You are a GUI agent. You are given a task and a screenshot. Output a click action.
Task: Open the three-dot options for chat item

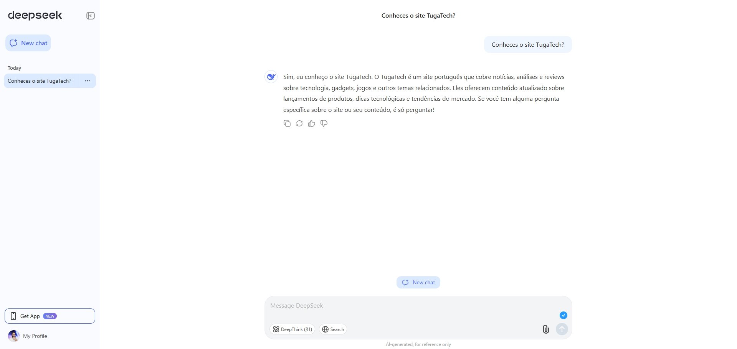click(88, 81)
